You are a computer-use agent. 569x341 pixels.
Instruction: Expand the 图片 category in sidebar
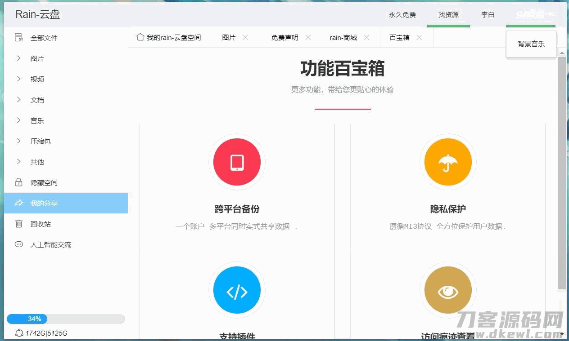coord(18,58)
